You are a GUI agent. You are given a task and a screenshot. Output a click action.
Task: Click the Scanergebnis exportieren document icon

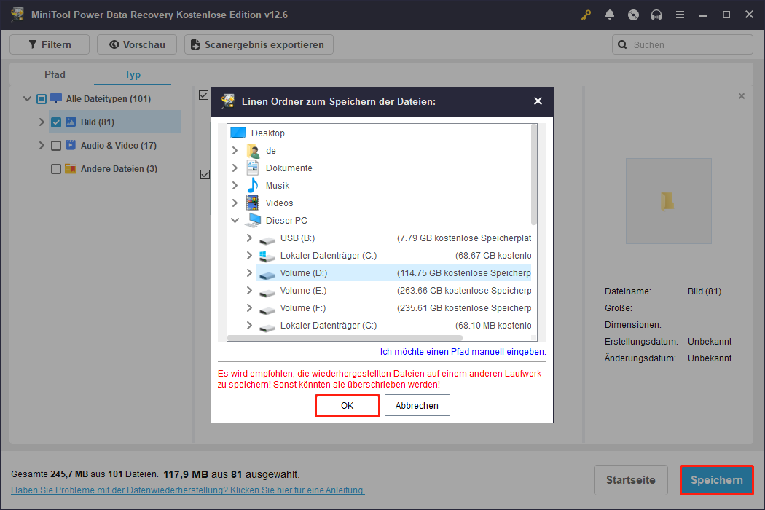(x=195, y=44)
